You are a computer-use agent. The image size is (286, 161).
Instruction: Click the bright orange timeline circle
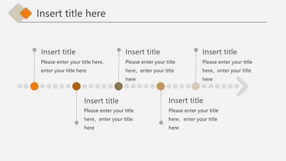coord(35,86)
